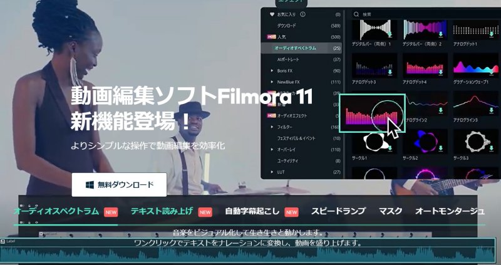Screen dimensions: 501x265
Task: Click download arrow on アナログドット4 thumbnail
Action: [441, 72]
